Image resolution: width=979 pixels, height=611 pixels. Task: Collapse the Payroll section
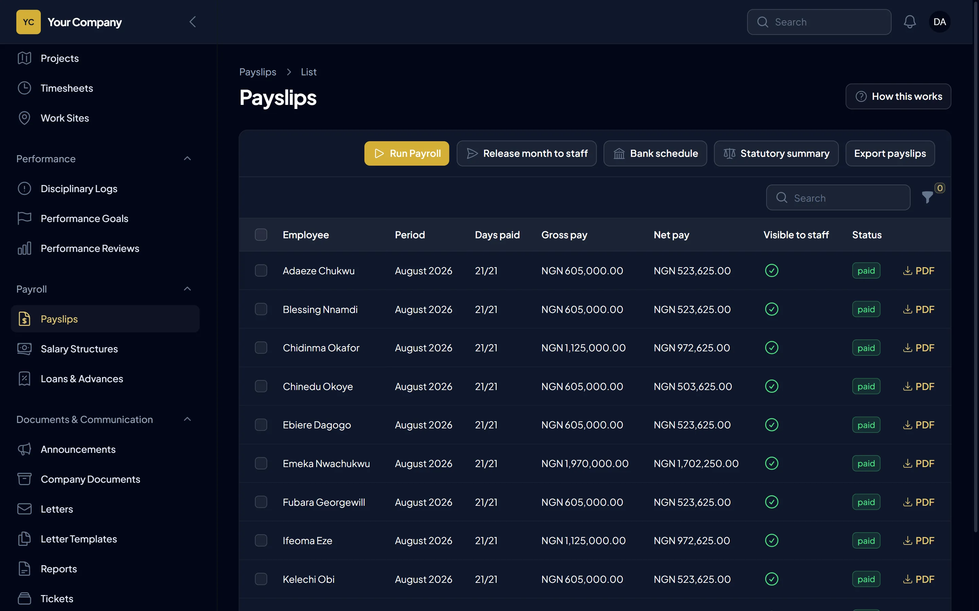187,289
